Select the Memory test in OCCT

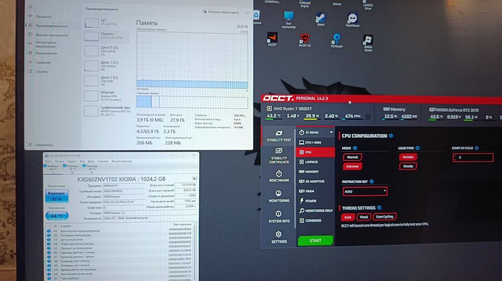[315, 172]
